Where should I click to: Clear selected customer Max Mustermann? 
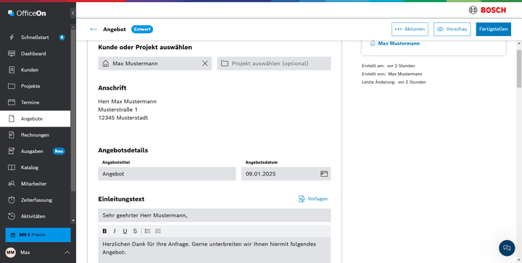click(205, 64)
